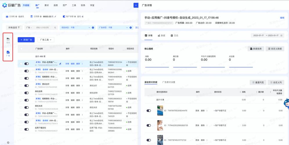Switch to the 日志 tab in ad details
Screen dimensions: 289x145
click(174, 36)
